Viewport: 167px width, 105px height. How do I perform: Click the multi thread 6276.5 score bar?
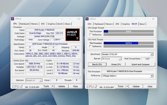(x=129, y=43)
